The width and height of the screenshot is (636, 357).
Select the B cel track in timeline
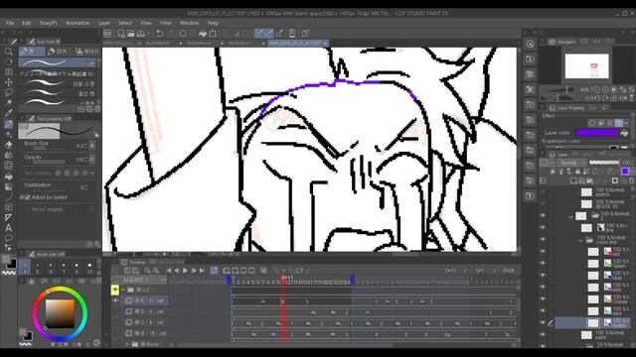click(144, 333)
